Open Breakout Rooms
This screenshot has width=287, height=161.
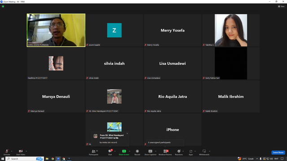[x=165, y=152]
